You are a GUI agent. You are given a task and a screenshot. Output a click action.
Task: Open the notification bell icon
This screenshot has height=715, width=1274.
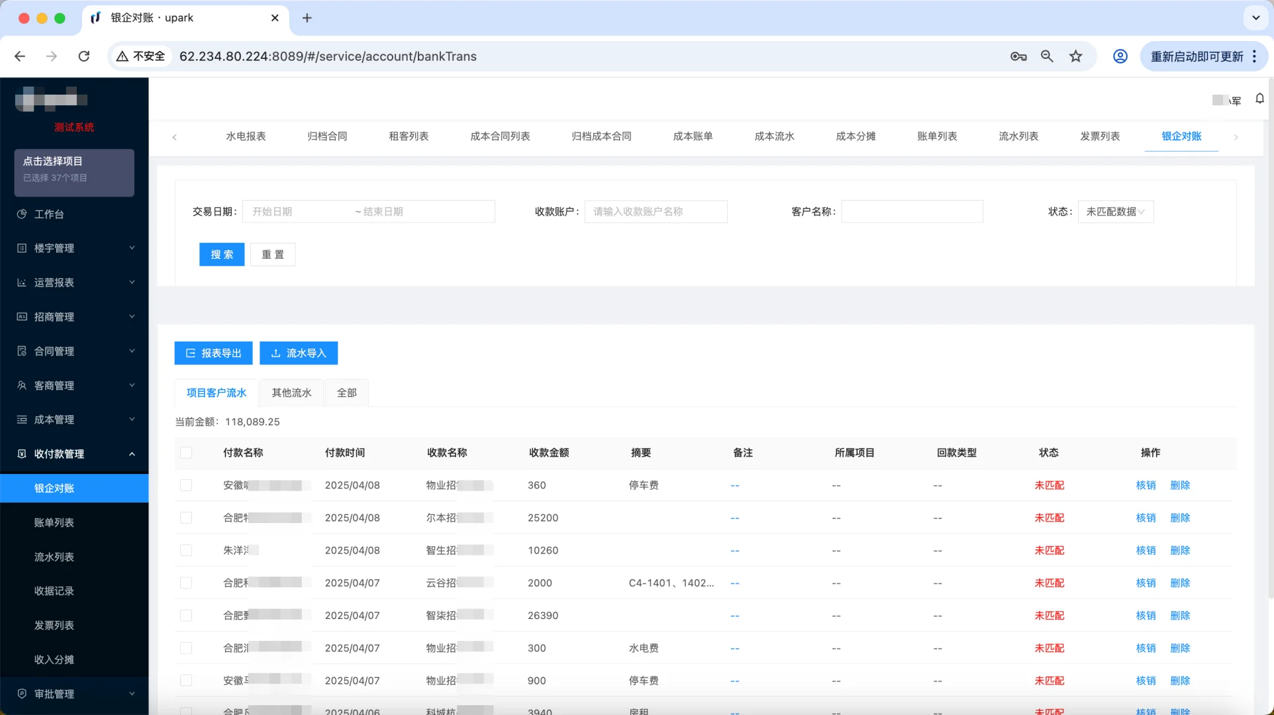point(1260,98)
